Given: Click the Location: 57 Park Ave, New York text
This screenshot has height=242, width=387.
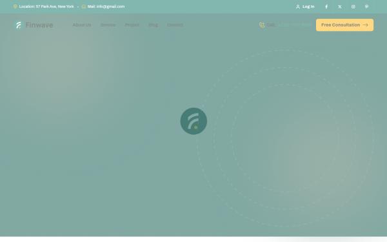Looking at the screenshot, I should click(x=46, y=6).
